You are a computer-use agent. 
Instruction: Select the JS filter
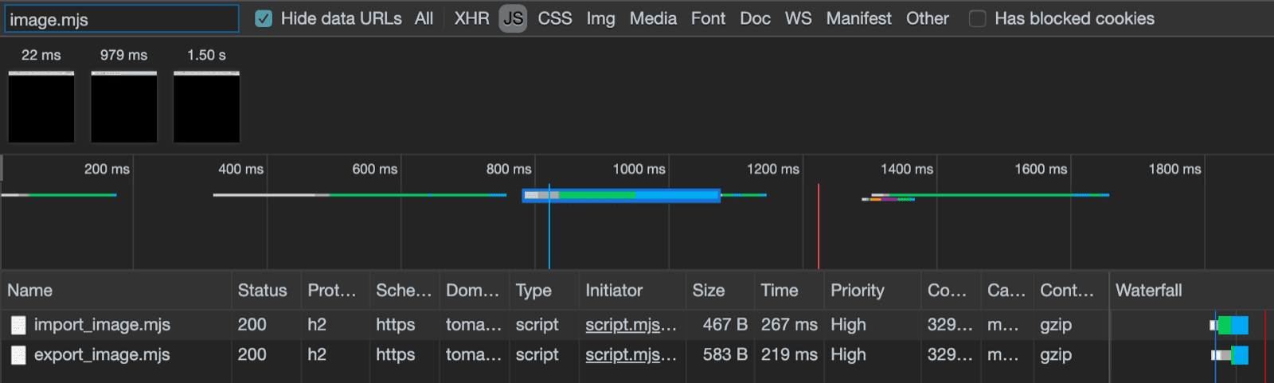click(513, 18)
